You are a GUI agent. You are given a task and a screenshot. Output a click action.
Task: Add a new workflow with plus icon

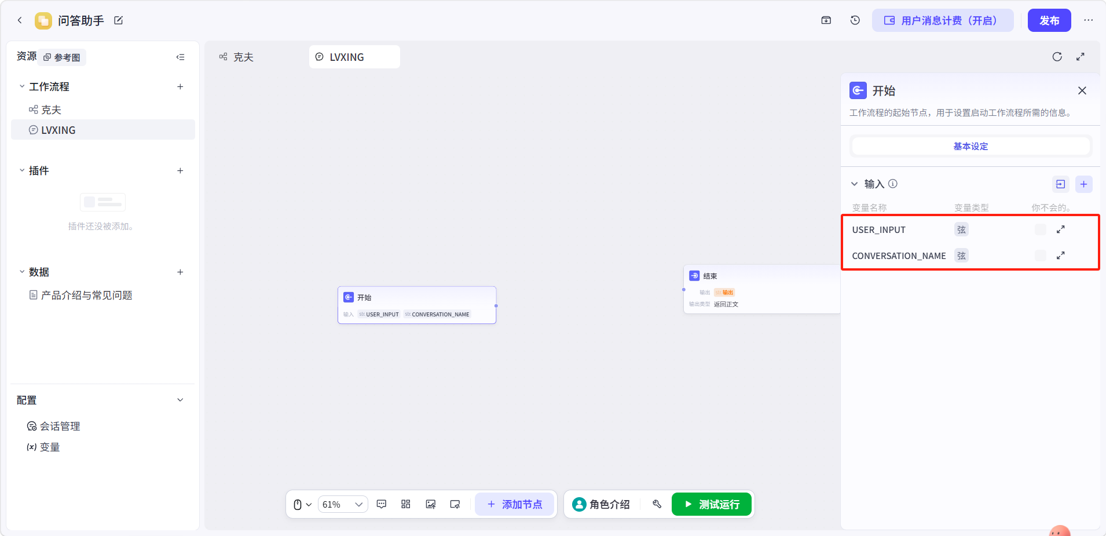point(180,86)
